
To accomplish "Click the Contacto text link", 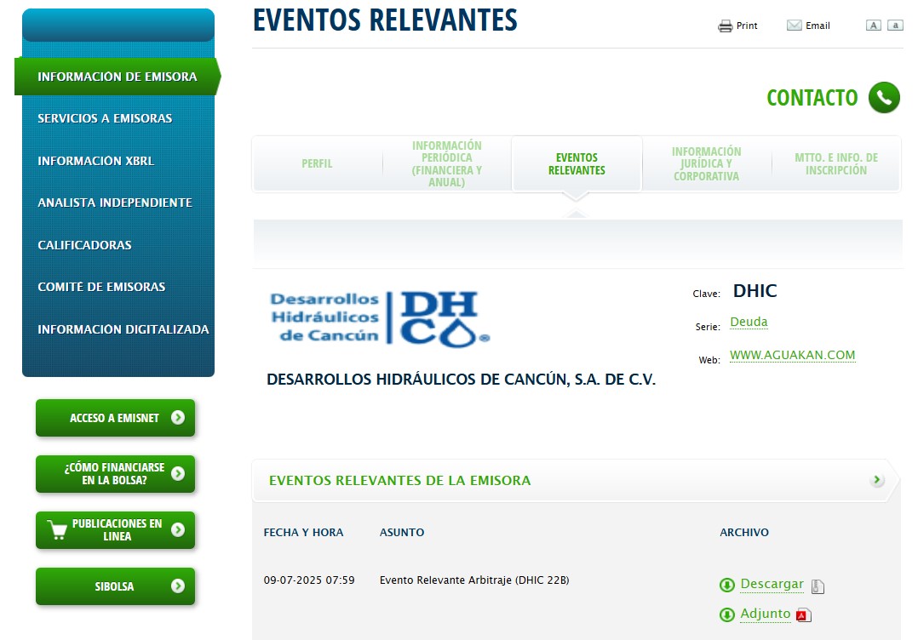I will (x=812, y=98).
